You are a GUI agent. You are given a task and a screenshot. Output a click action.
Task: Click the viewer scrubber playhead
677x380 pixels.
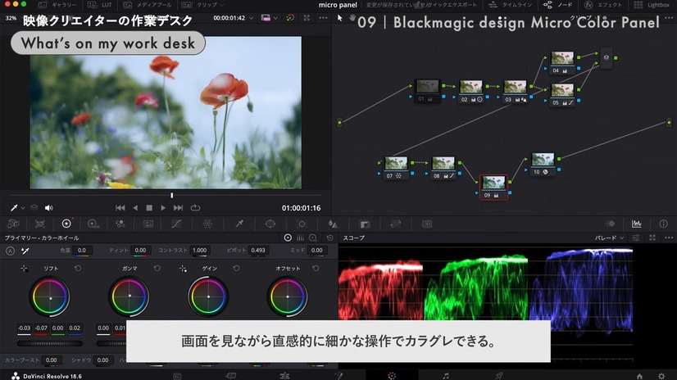coord(172,196)
